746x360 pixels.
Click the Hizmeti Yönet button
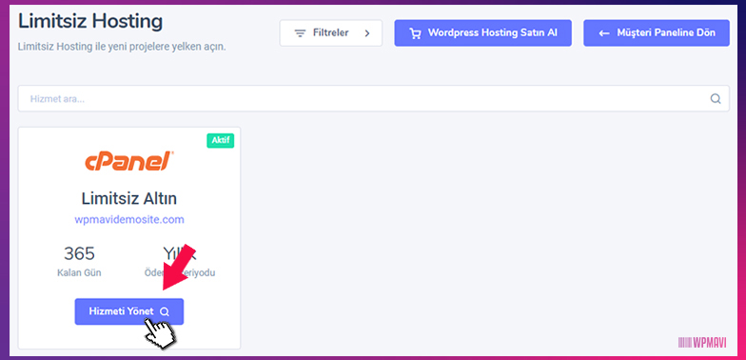(x=129, y=311)
